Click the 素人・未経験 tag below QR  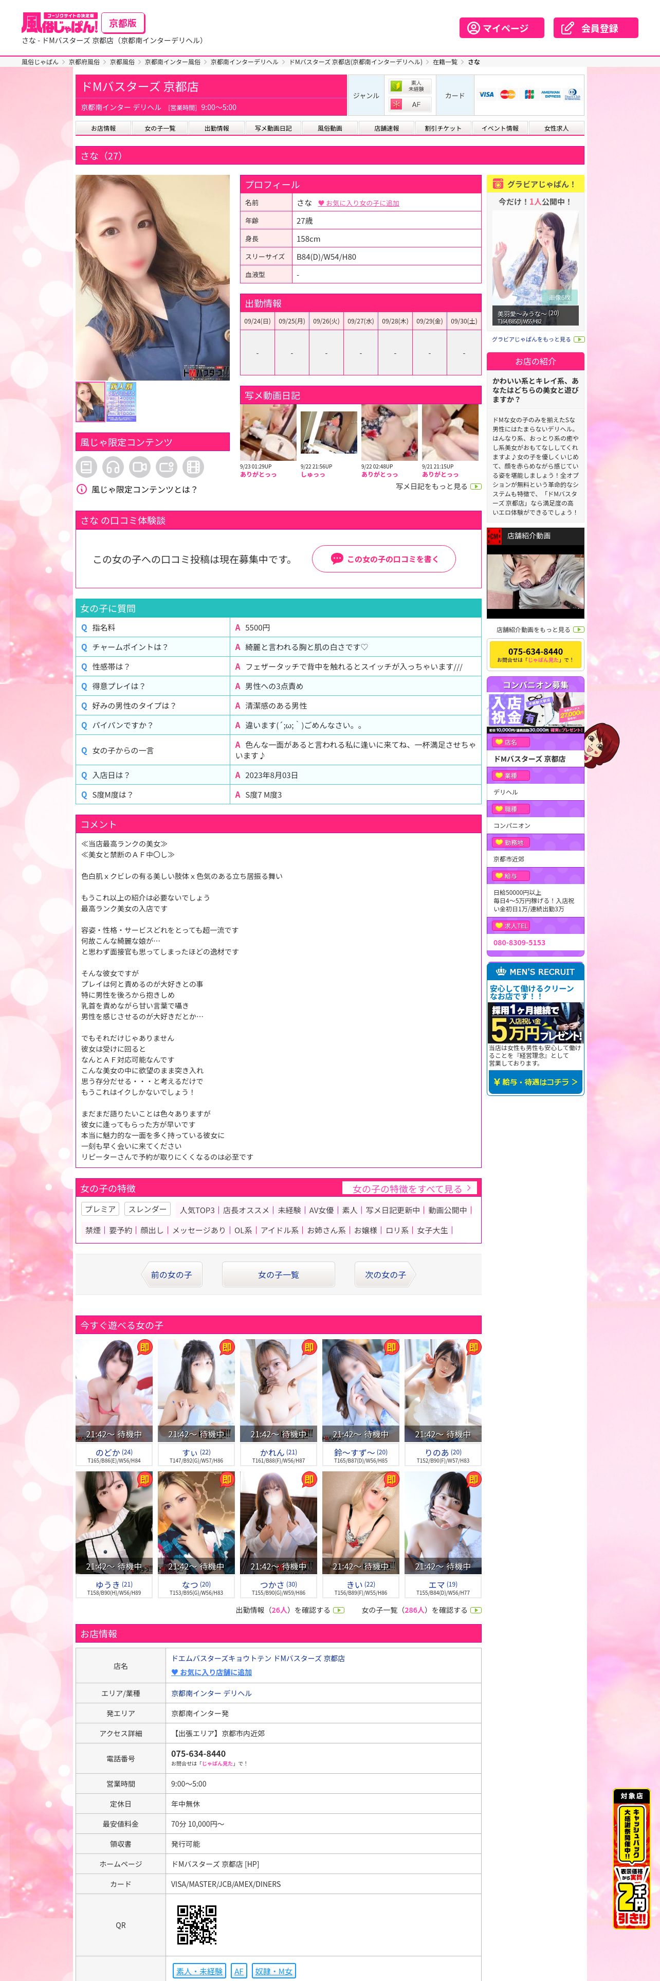pos(199,1971)
